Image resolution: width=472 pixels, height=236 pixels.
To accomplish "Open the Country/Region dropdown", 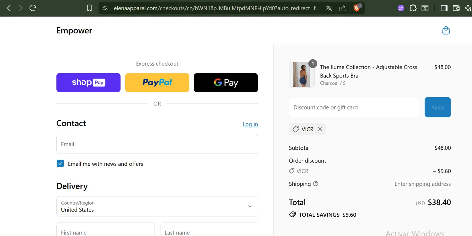I will 157,206.
